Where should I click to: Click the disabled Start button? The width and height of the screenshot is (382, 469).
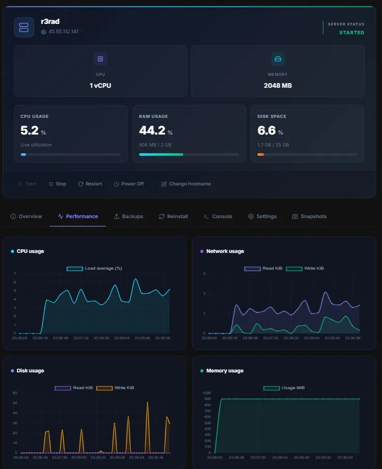coord(27,184)
